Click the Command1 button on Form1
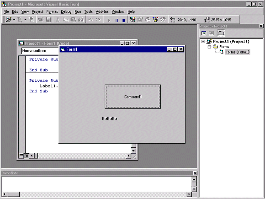The height and width of the screenshot is (199, 265). [x=132, y=97]
